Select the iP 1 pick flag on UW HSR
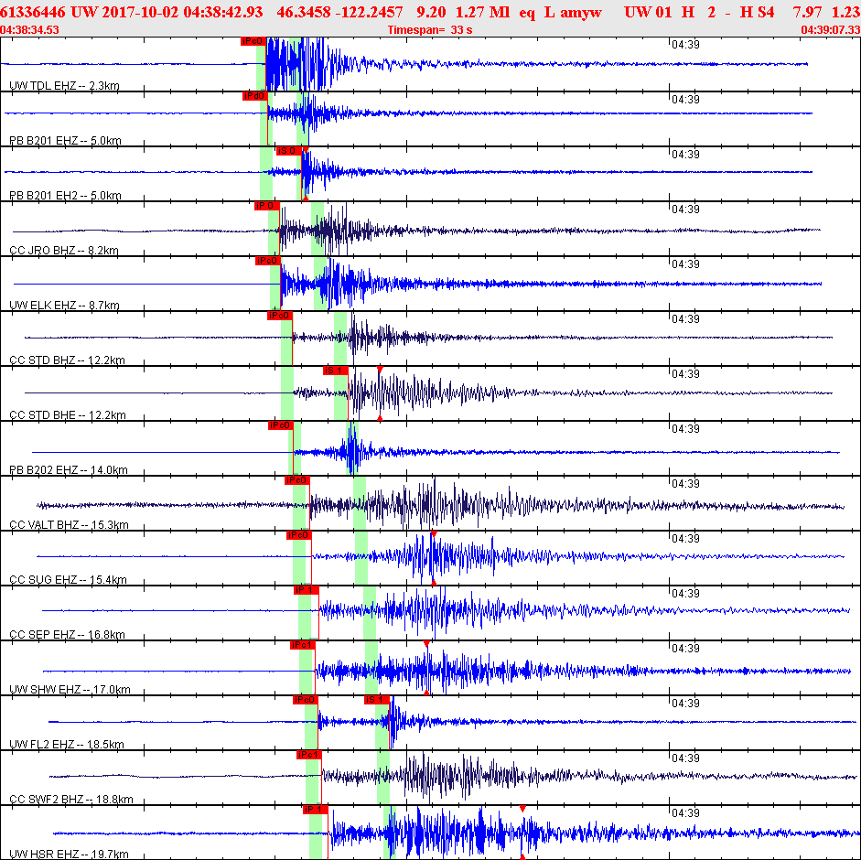The width and height of the screenshot is (861, 860). [315, 810]
